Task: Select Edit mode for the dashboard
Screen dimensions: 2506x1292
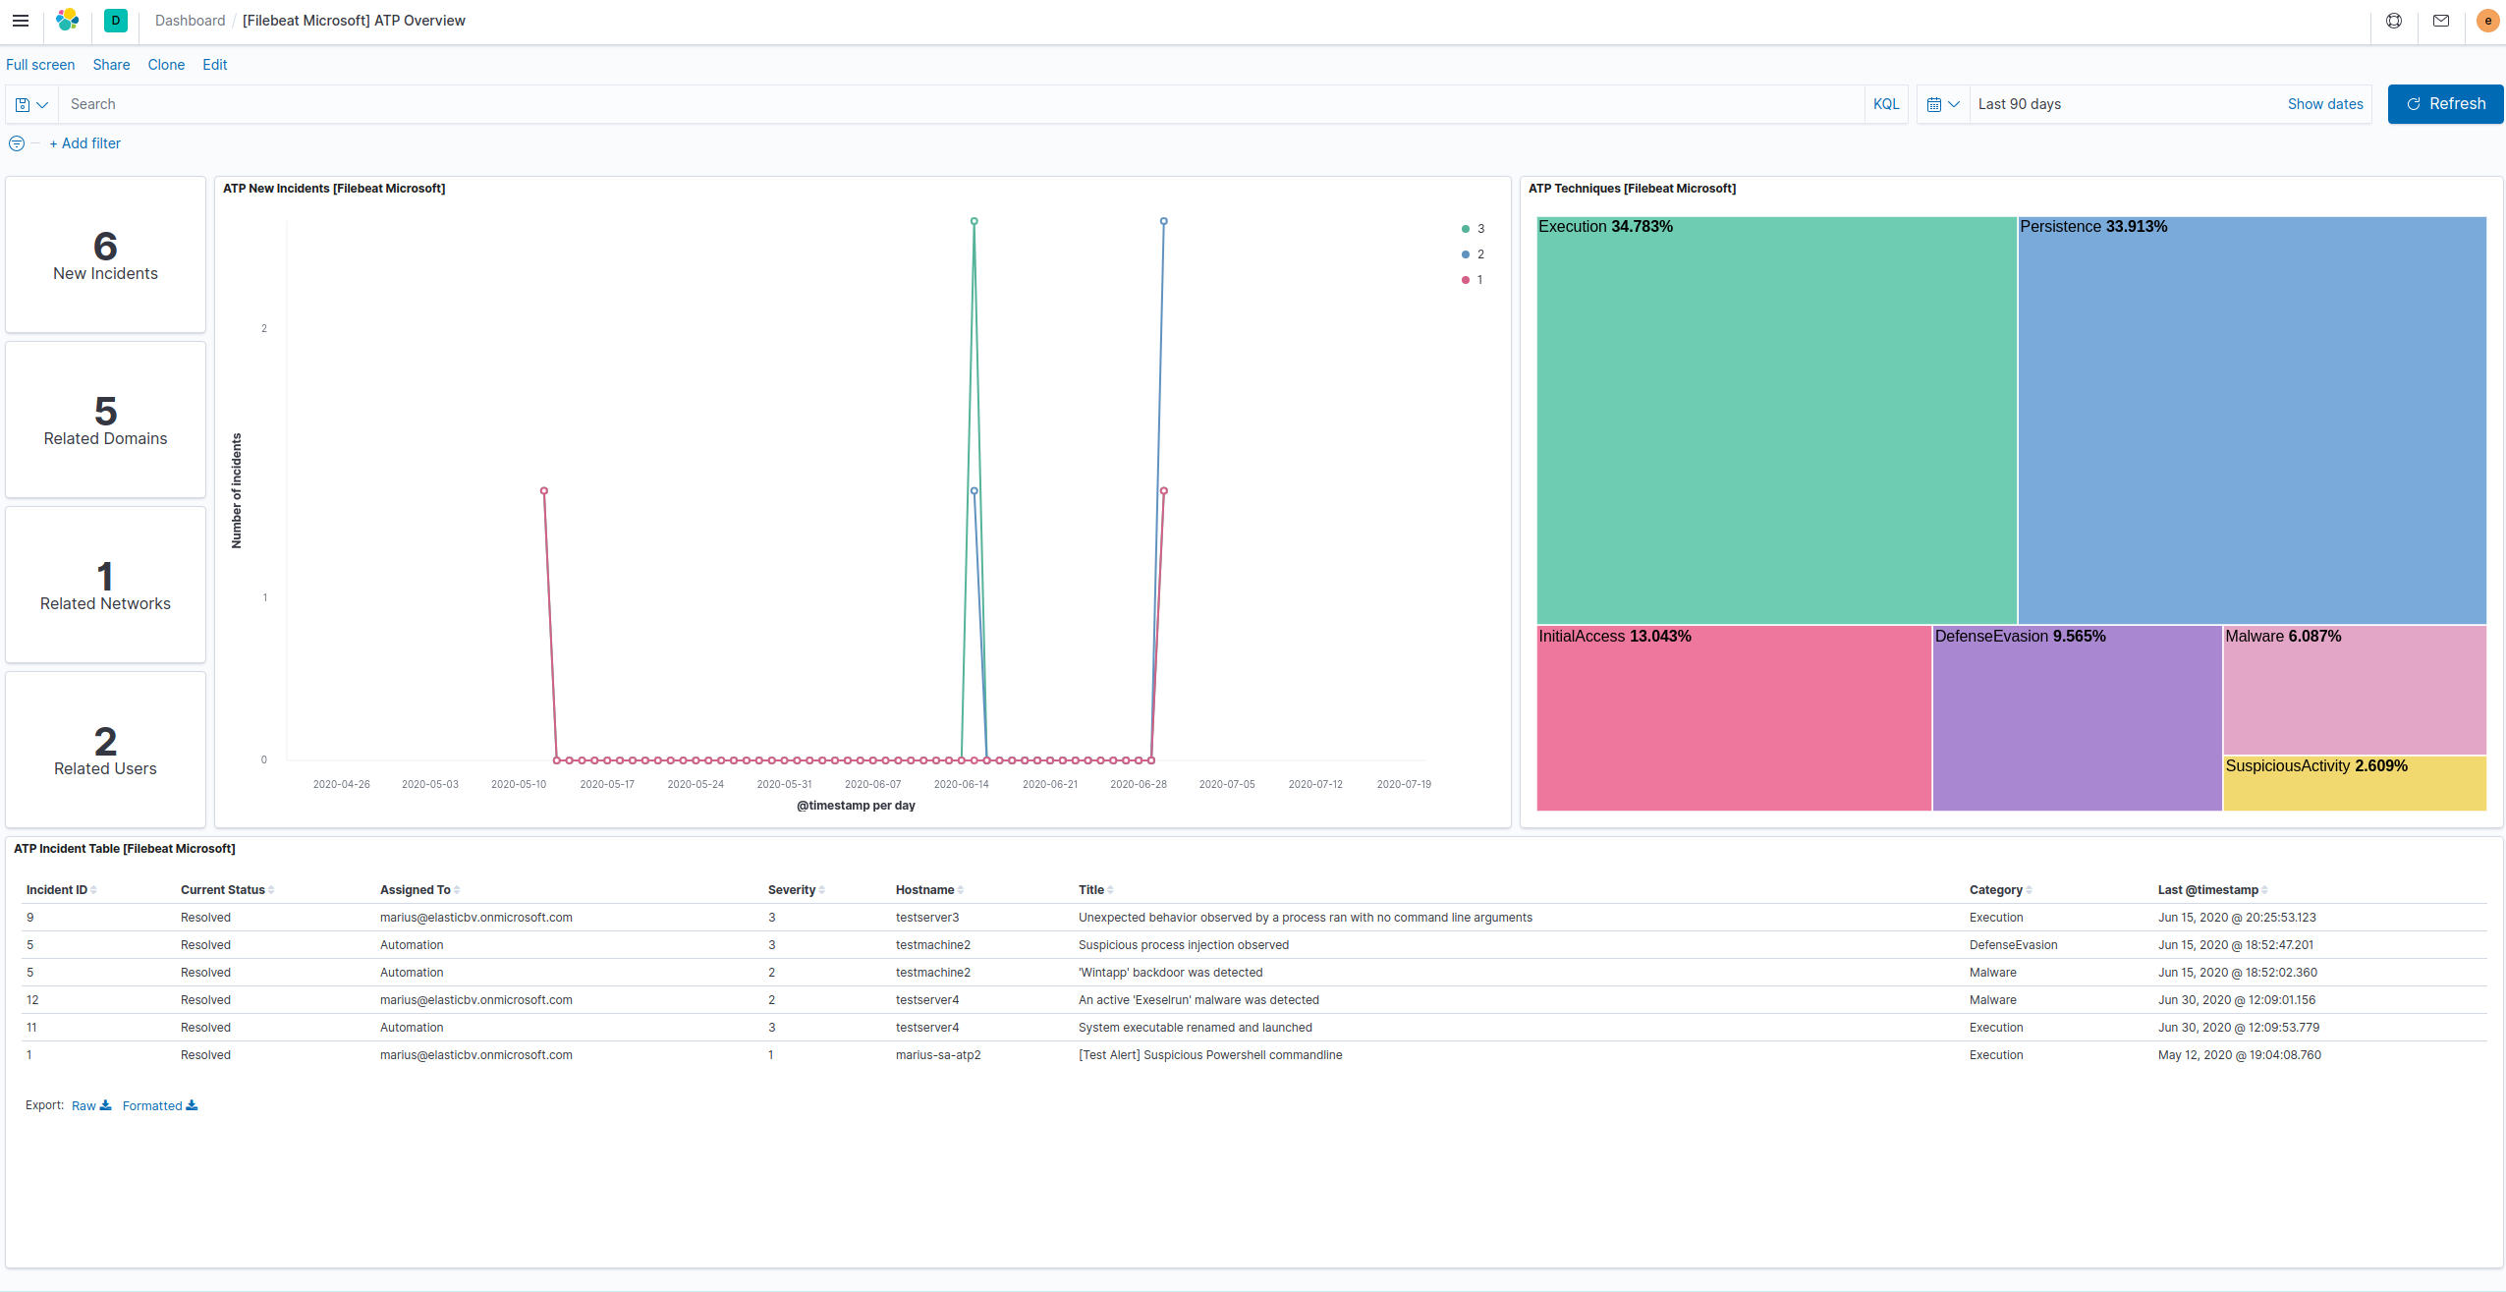Action: 214,64
